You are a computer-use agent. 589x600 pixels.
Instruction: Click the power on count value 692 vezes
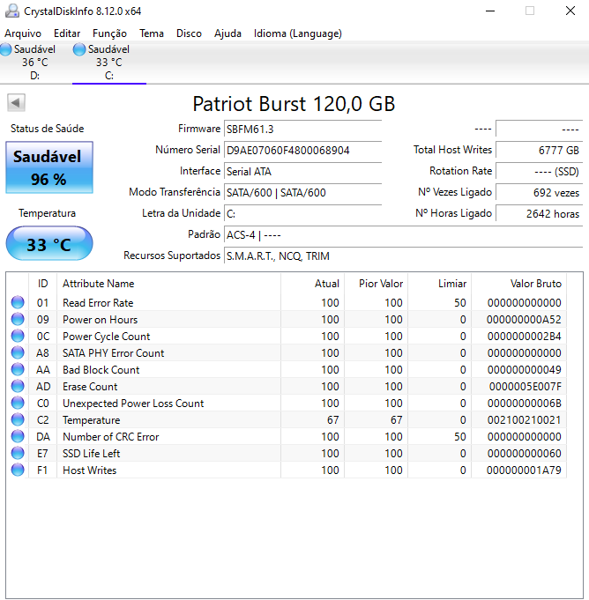tap(540, 192)
